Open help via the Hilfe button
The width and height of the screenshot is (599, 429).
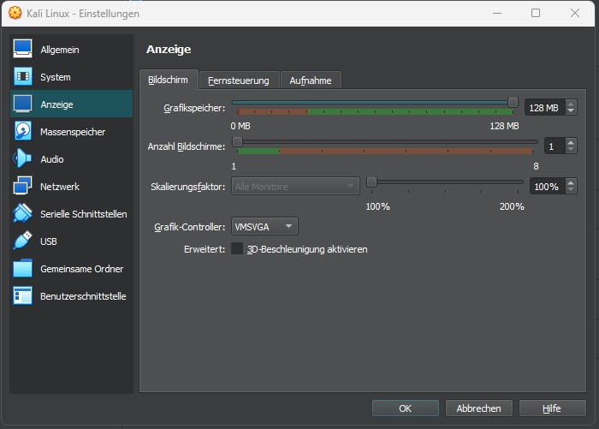pyautogui.click(x=552, y=408)
